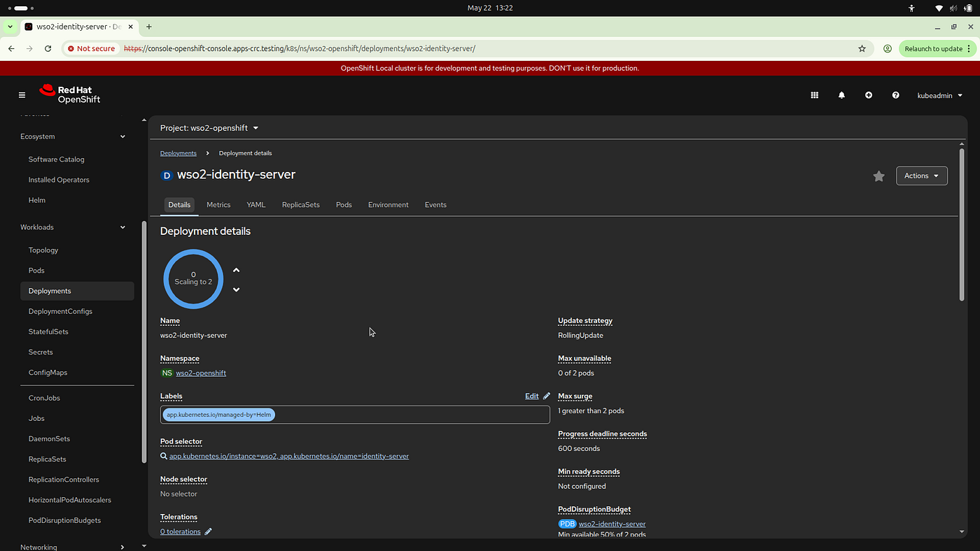
Task: Open the kubeadmin user menu
Action: (939, 95)
